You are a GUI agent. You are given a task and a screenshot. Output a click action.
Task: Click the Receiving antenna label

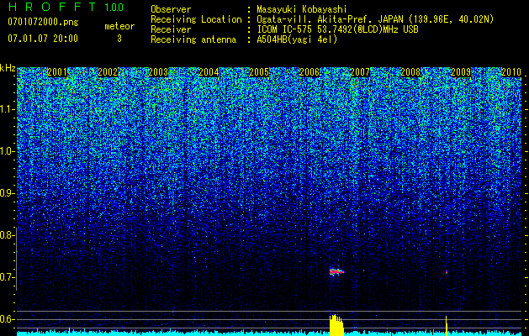click(193, 39)
